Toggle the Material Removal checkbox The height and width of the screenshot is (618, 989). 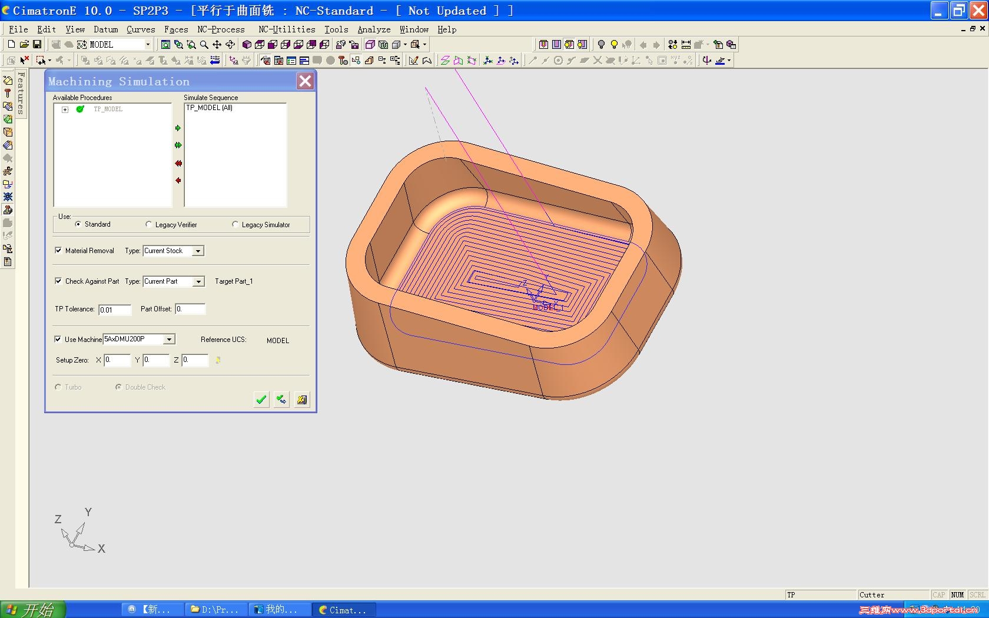click(x=58, y=250)
